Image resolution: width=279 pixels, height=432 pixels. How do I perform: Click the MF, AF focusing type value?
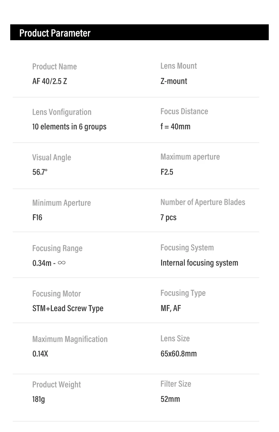point(171,308)
